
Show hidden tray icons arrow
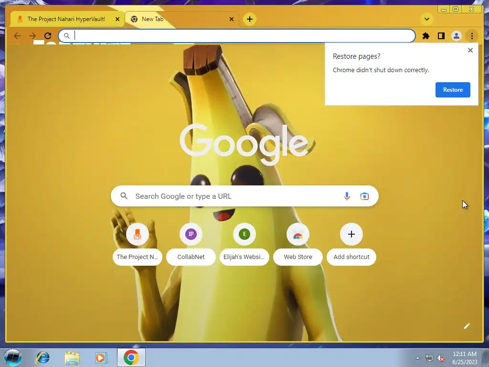[x=417, y=358]
